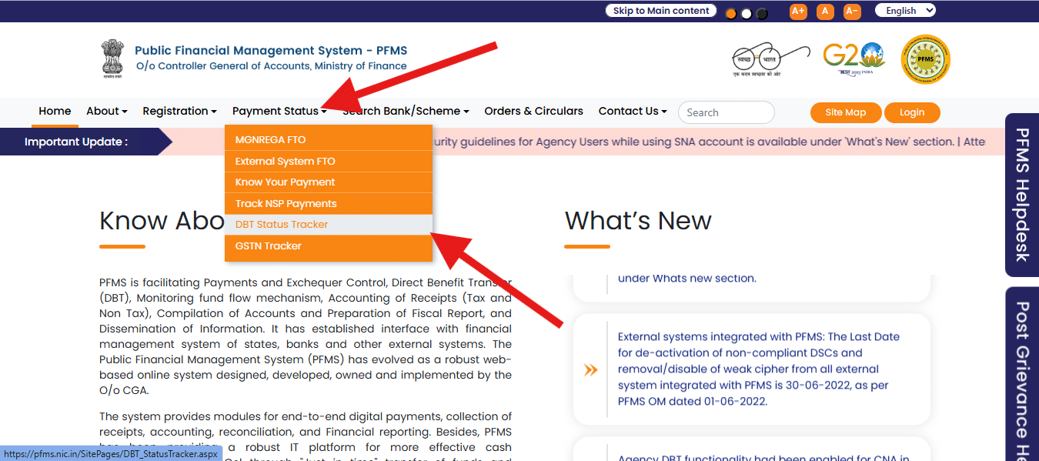Go to the Home menu item

click(55, 111)
